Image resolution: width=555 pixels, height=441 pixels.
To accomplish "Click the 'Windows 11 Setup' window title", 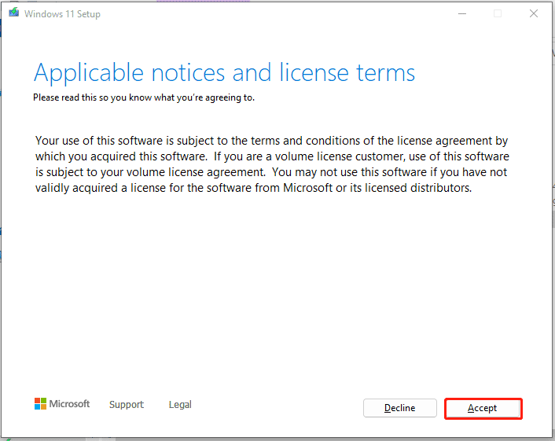I will (62, 14).
